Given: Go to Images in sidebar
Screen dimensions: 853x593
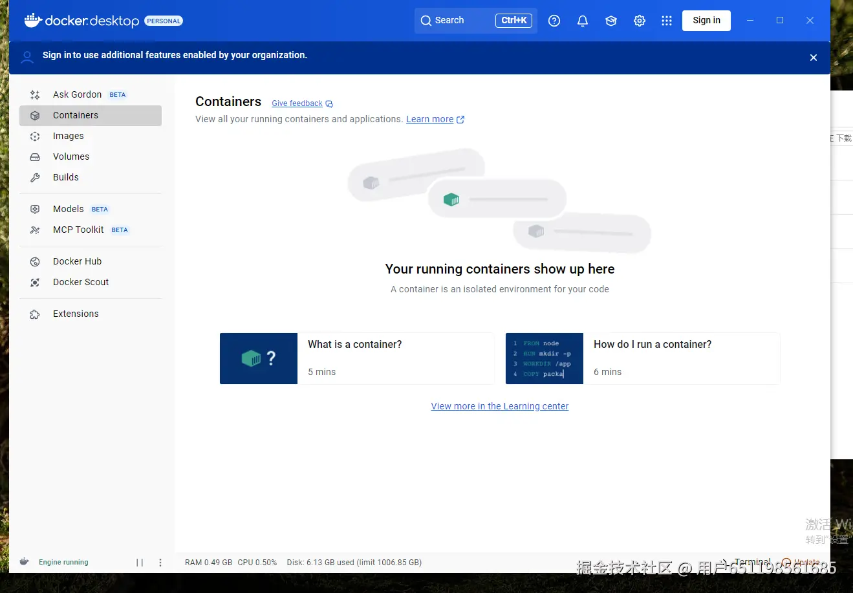Looking at the screenshot, I should tap(91, 136).
